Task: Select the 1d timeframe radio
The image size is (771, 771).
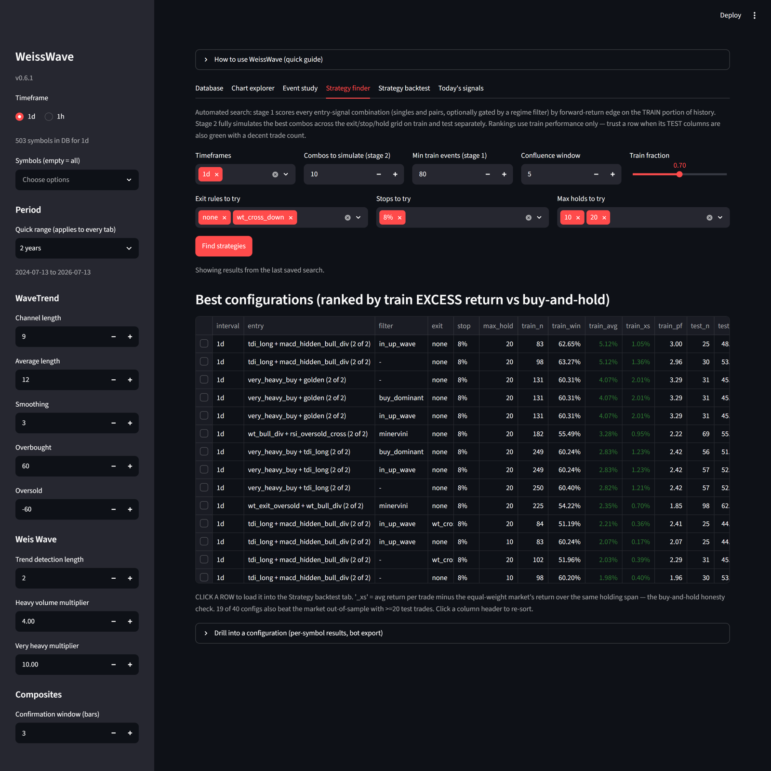Action: tap(20, 117)
